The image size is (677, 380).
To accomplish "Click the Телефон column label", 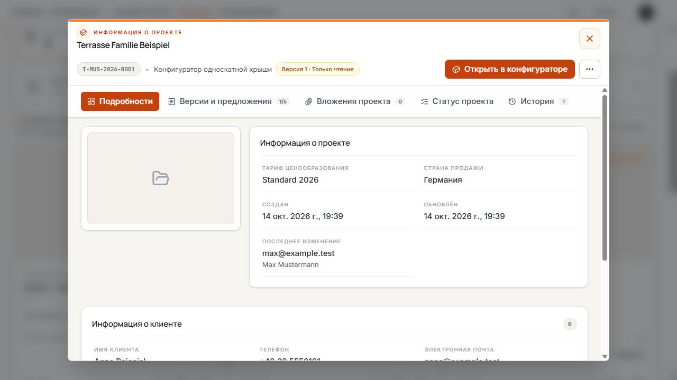I will (x=274, y=350).
